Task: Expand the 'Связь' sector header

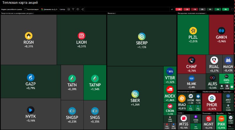Action: (x=181, y=113)
